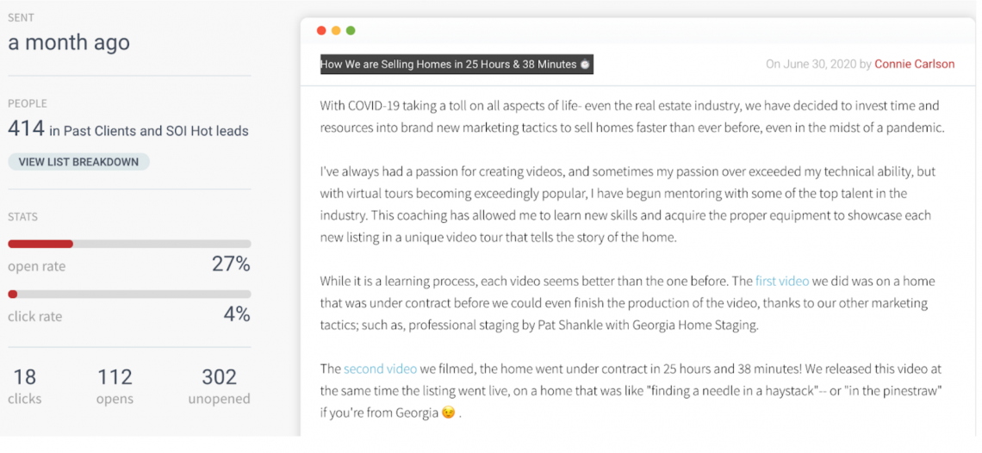
Task: Click the winking emoji after Georgia
Action: [x=448, y=414]
